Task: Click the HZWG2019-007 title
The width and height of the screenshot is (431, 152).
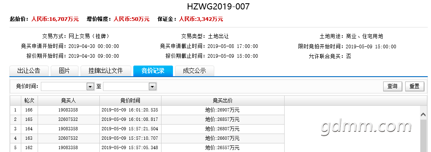Action: pos(218,6)
